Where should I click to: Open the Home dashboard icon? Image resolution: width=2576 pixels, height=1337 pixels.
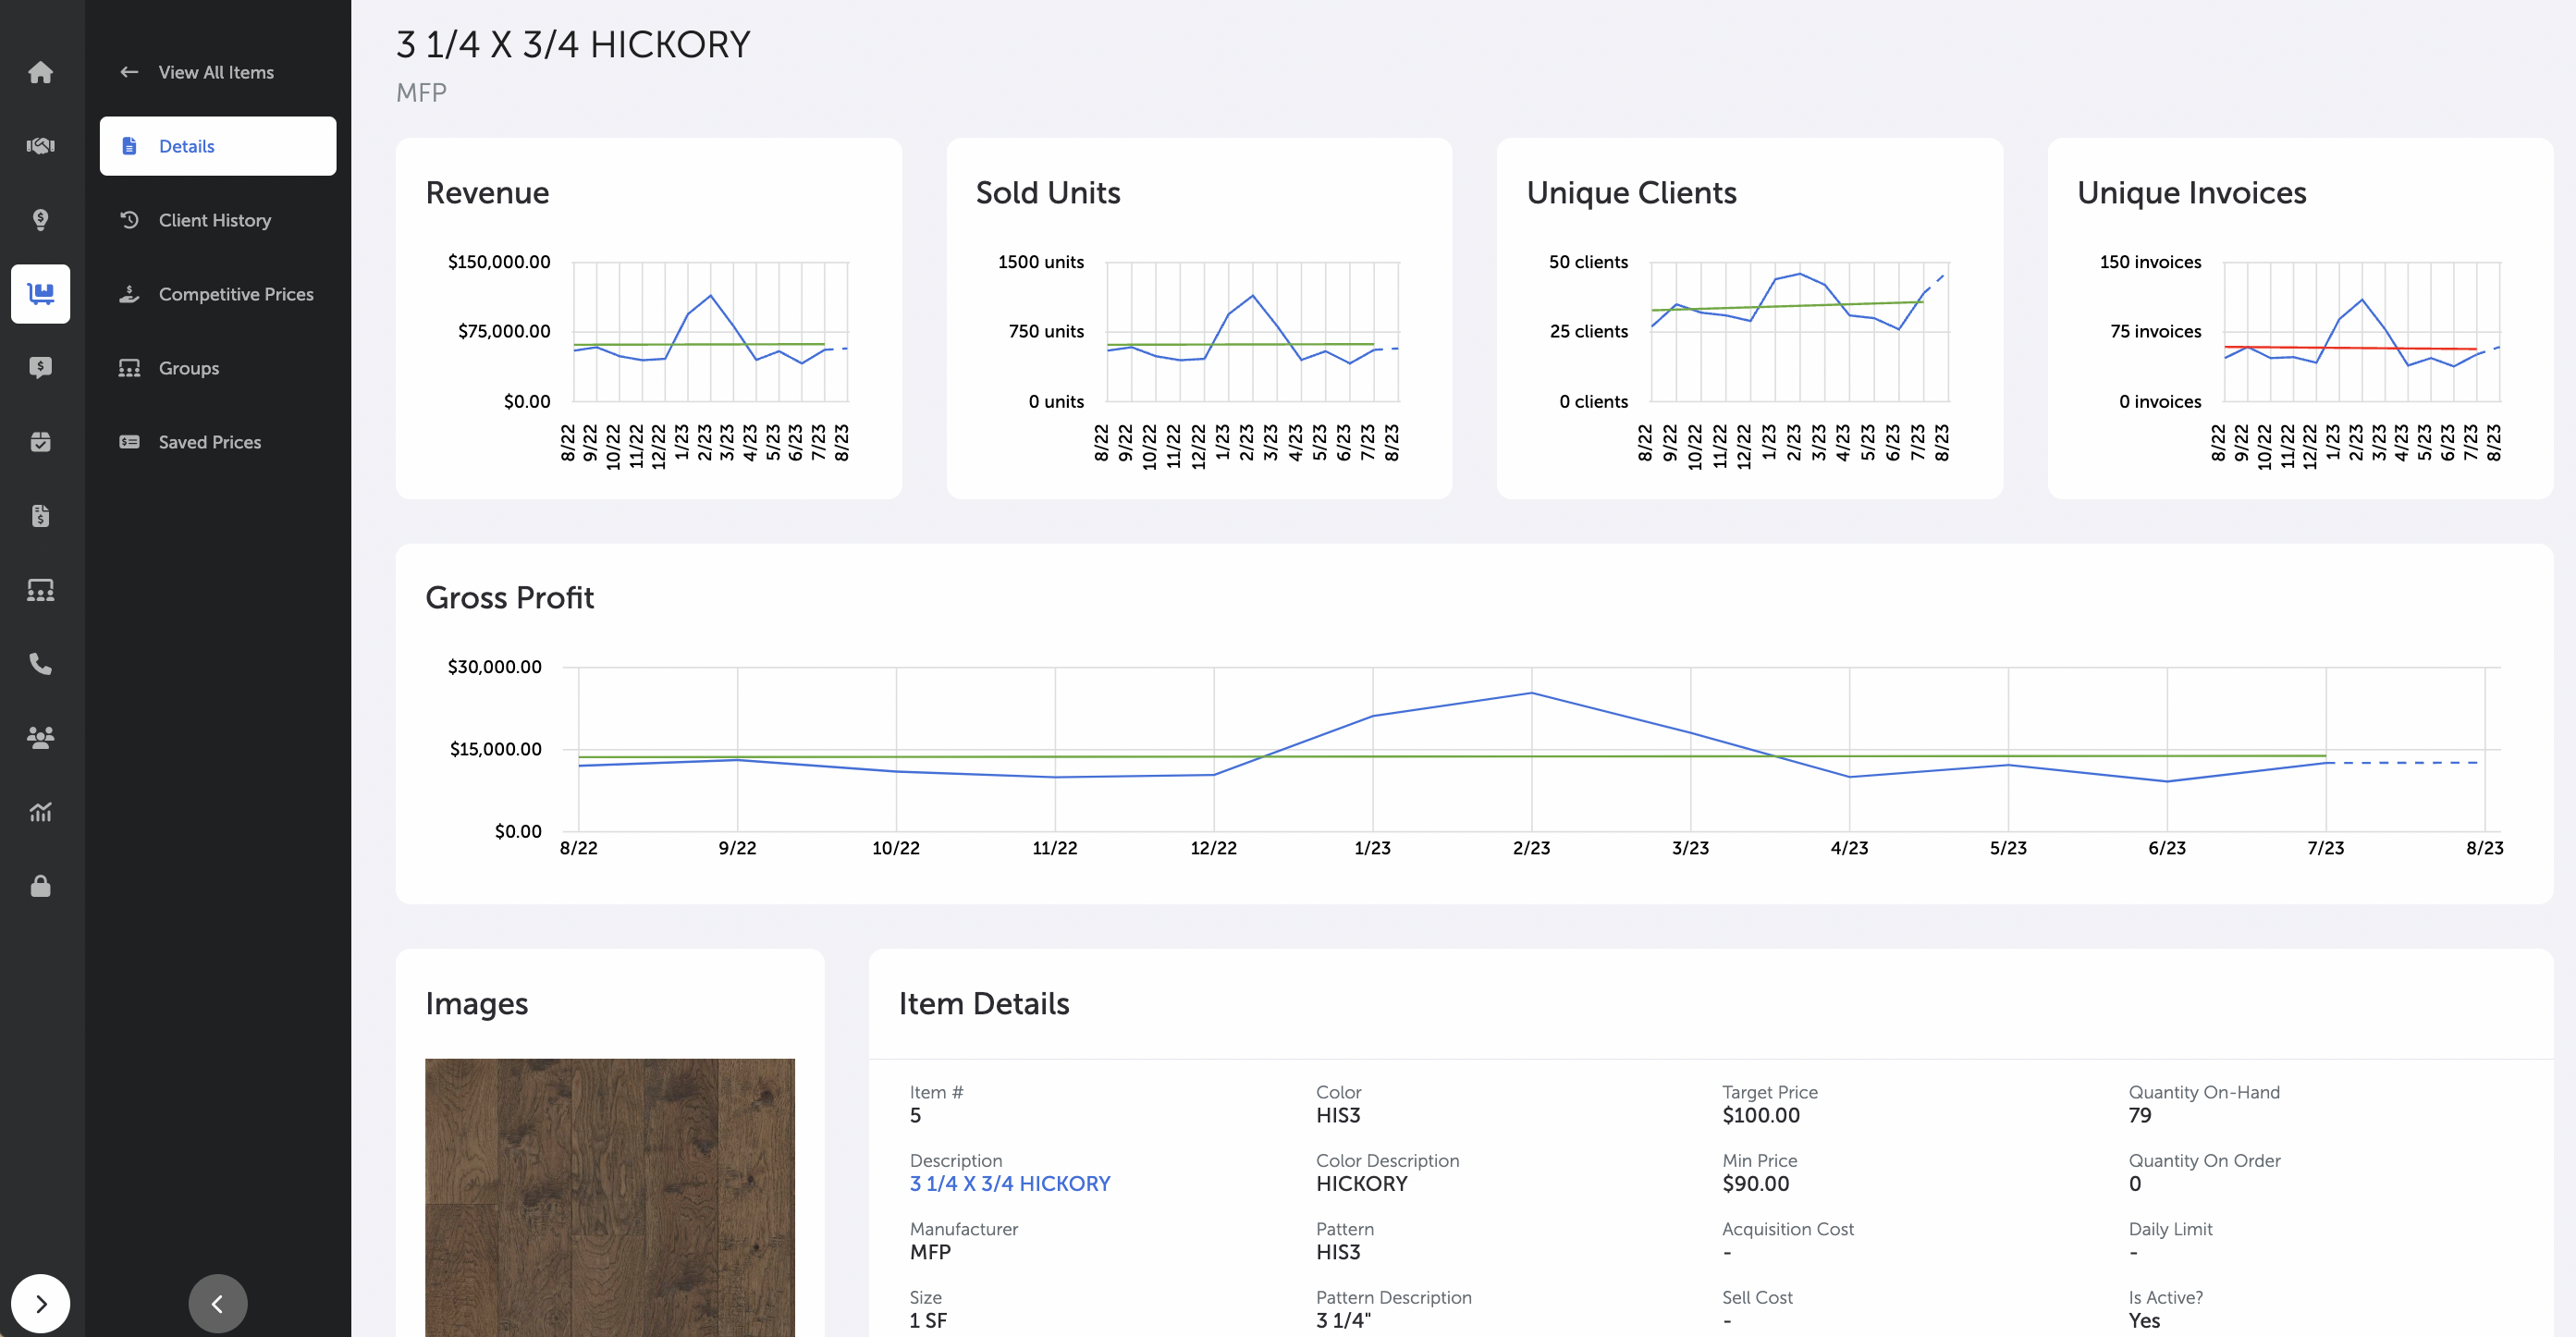click(x=40, y=72)
